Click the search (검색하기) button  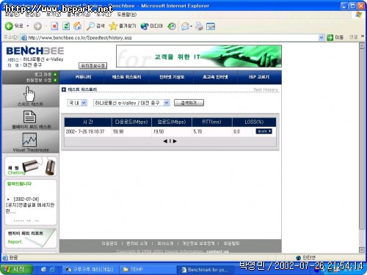189,103
